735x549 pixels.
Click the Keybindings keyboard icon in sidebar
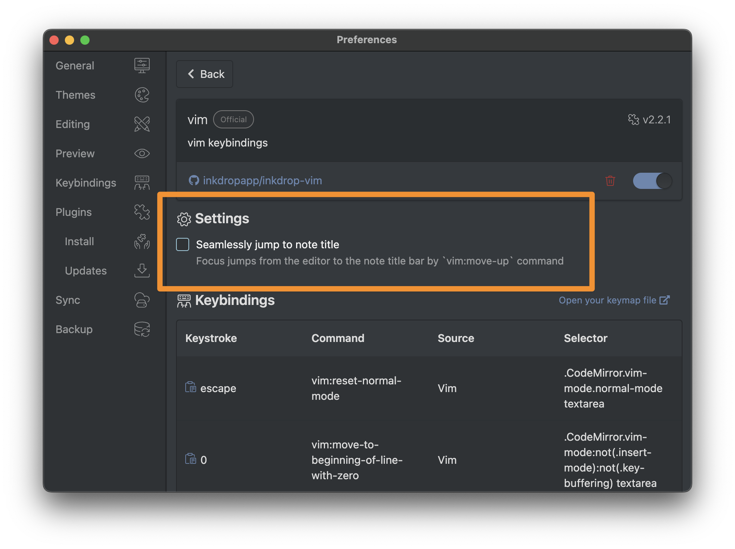pos(142,183)
